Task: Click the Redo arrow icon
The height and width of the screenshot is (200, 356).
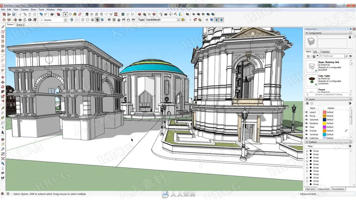Action: pyautogui.click(x=46, y=14)
